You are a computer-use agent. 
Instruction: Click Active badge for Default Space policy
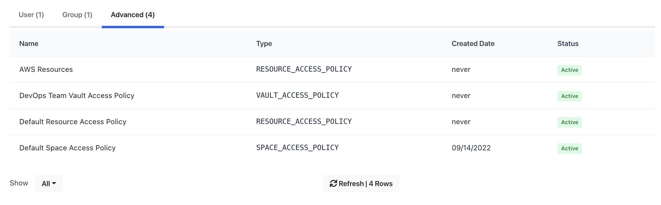569,148
